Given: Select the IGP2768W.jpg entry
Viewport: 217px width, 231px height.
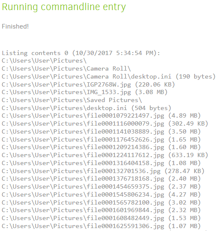Looking at the screenshot, I should (88, 84).
